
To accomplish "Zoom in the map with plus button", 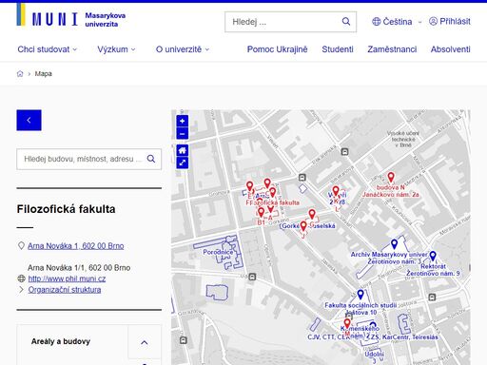I will (x=182, y=121).
